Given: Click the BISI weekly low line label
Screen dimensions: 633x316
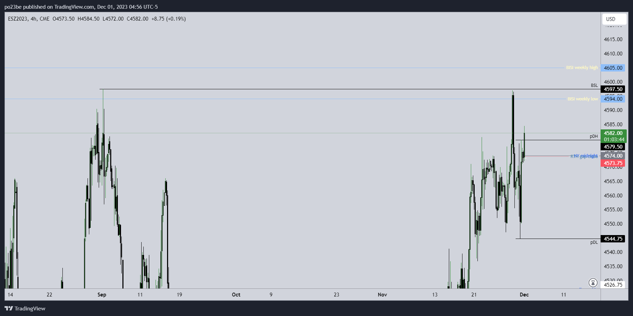Looking at the screenshot, I should point(582,99).
